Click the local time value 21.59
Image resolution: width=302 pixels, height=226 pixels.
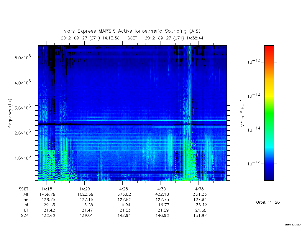pos(163,210)
